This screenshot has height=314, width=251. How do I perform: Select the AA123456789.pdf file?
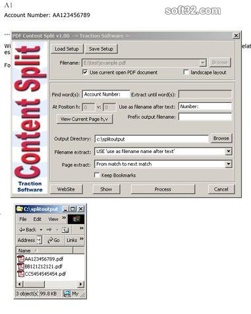(44, 259)
